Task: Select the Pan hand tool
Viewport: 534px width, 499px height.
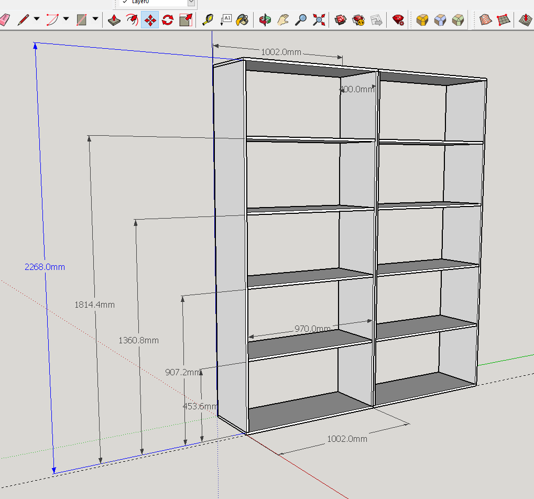Action: pos(283,20)
